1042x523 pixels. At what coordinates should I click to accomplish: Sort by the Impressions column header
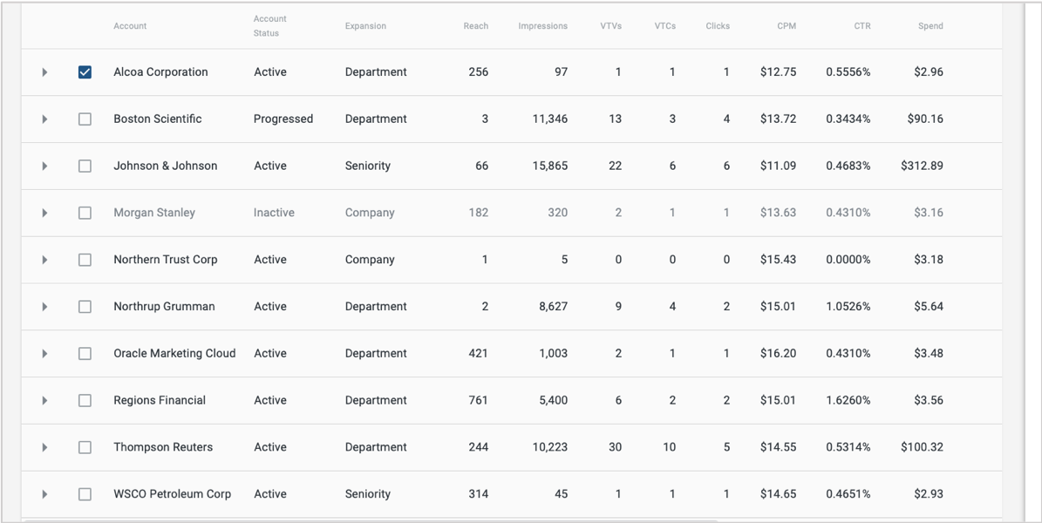pos(543,26)
